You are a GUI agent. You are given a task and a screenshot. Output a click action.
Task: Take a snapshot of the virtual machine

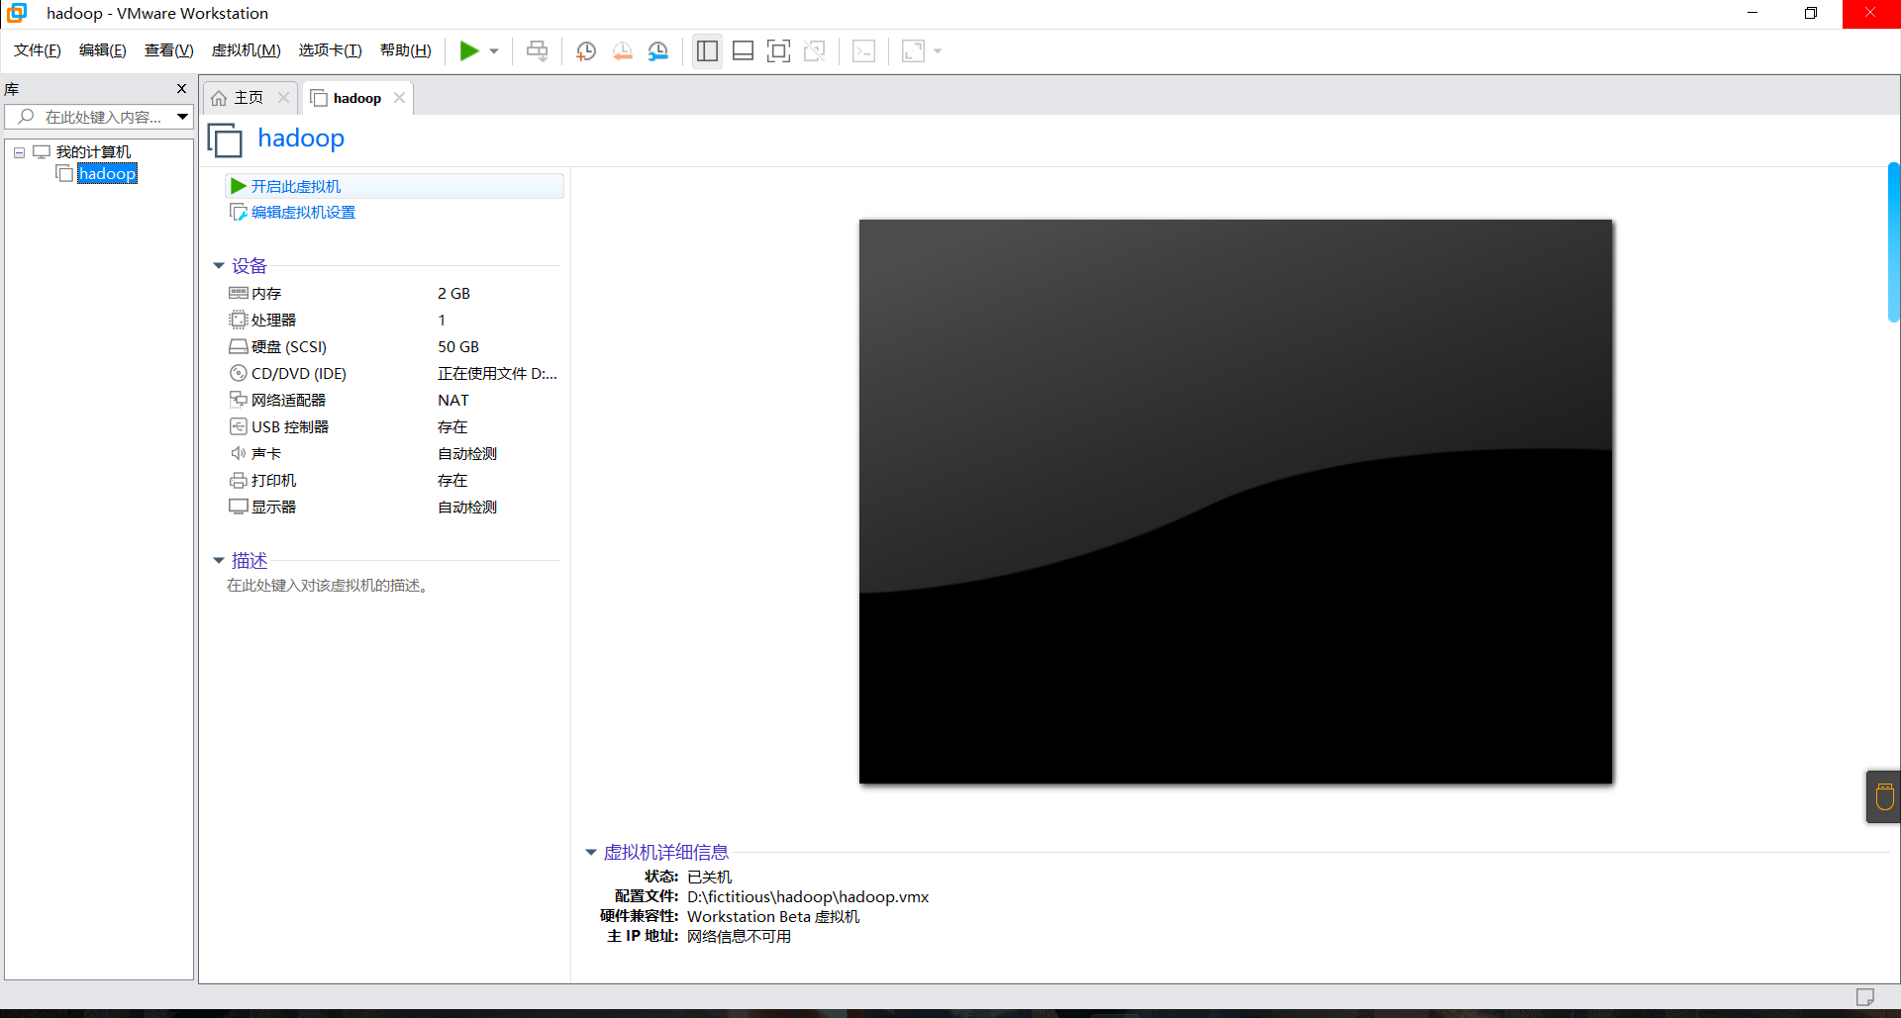(585, 50)
